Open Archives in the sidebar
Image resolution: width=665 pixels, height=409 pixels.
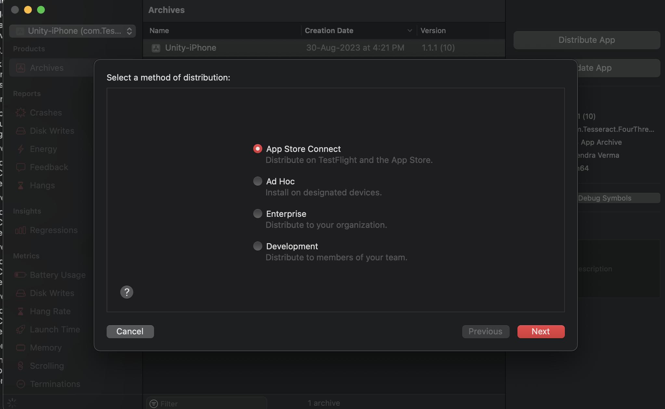[46, 68]
